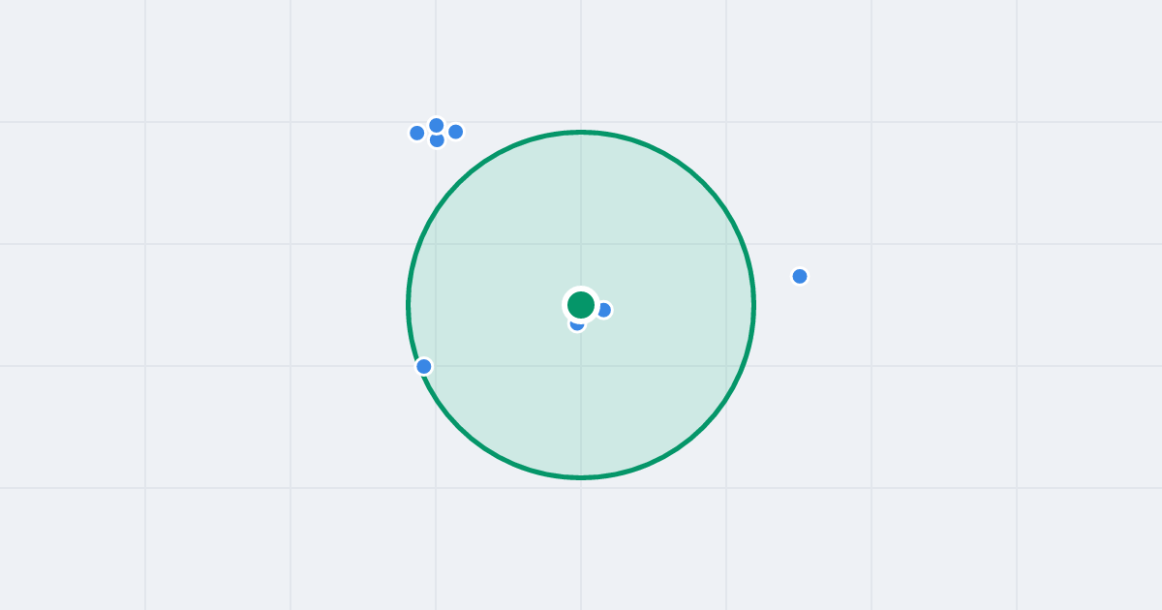Screen dimensions: 1162x610
Task: Click the rightmost point of the green circle outline
Action: 753,305
